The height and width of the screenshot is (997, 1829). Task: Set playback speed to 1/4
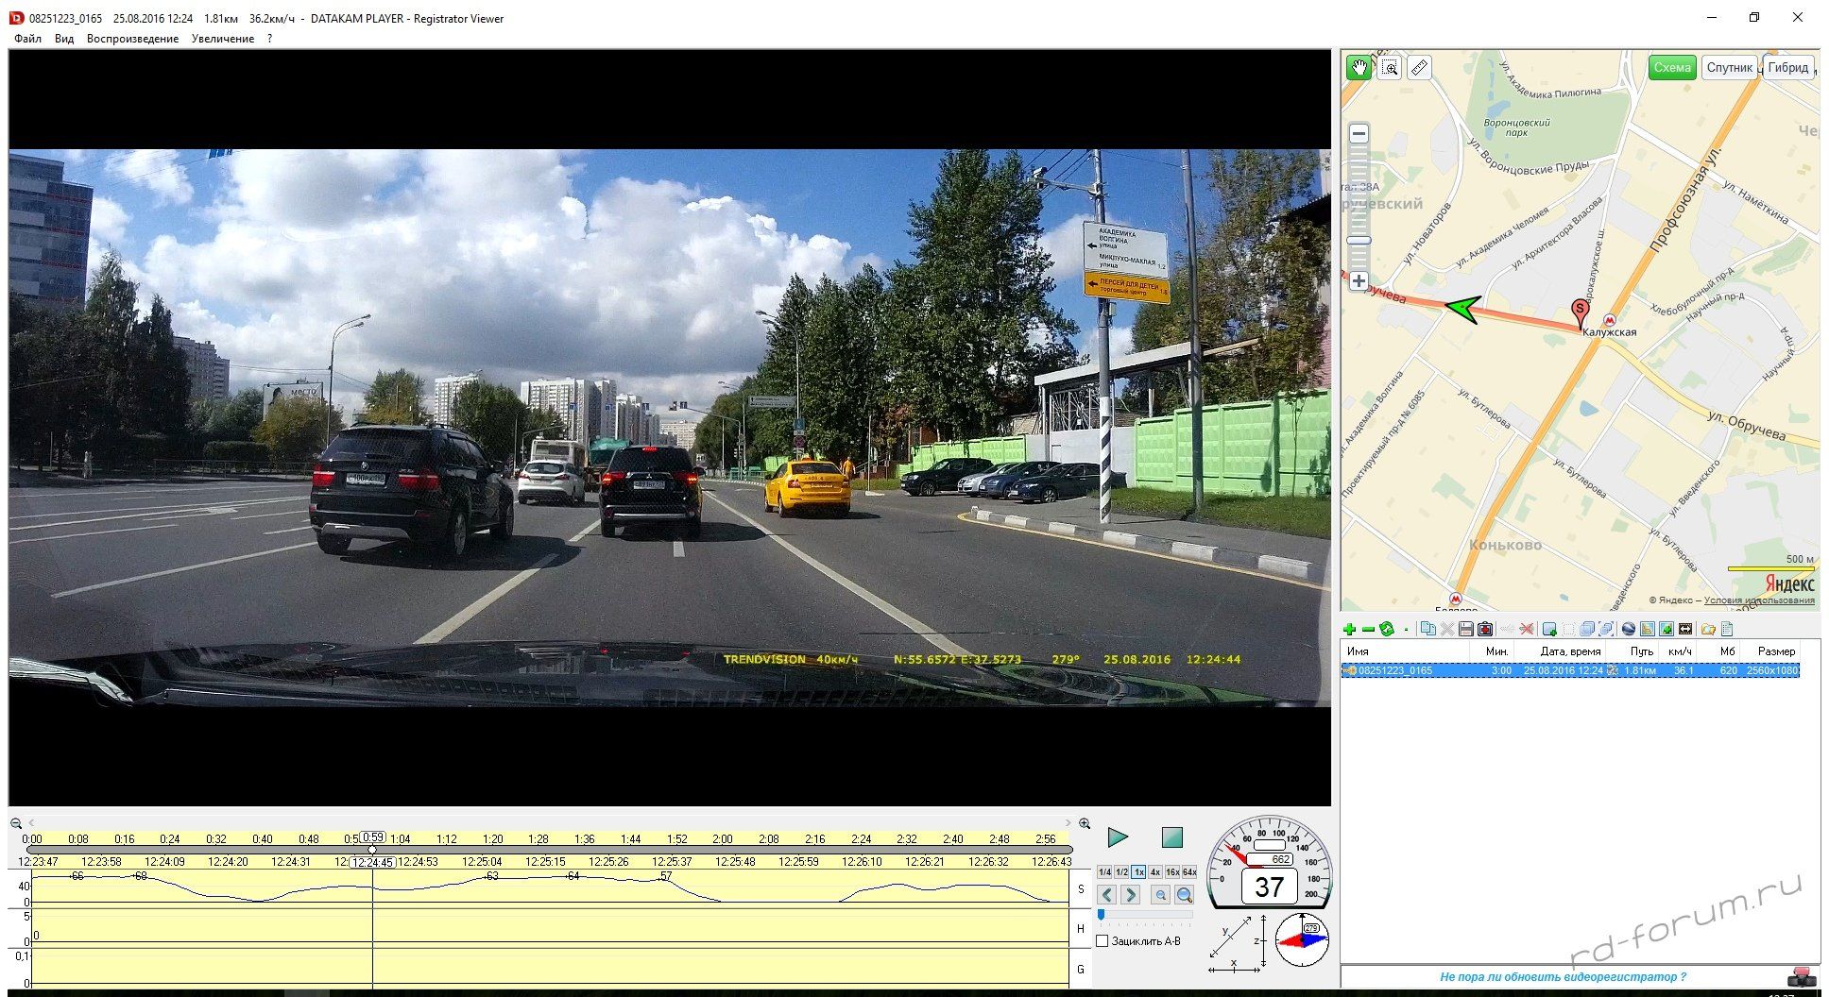pyautogui.click(x=1104, y=872)
